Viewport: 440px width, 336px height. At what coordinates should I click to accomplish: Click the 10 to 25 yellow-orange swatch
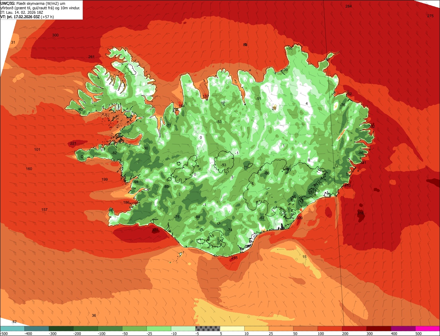click(256, 328)
